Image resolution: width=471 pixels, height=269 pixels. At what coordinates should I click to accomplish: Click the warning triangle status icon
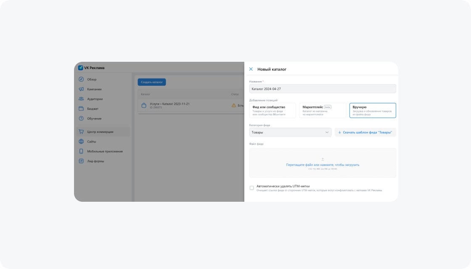[234, 105]
